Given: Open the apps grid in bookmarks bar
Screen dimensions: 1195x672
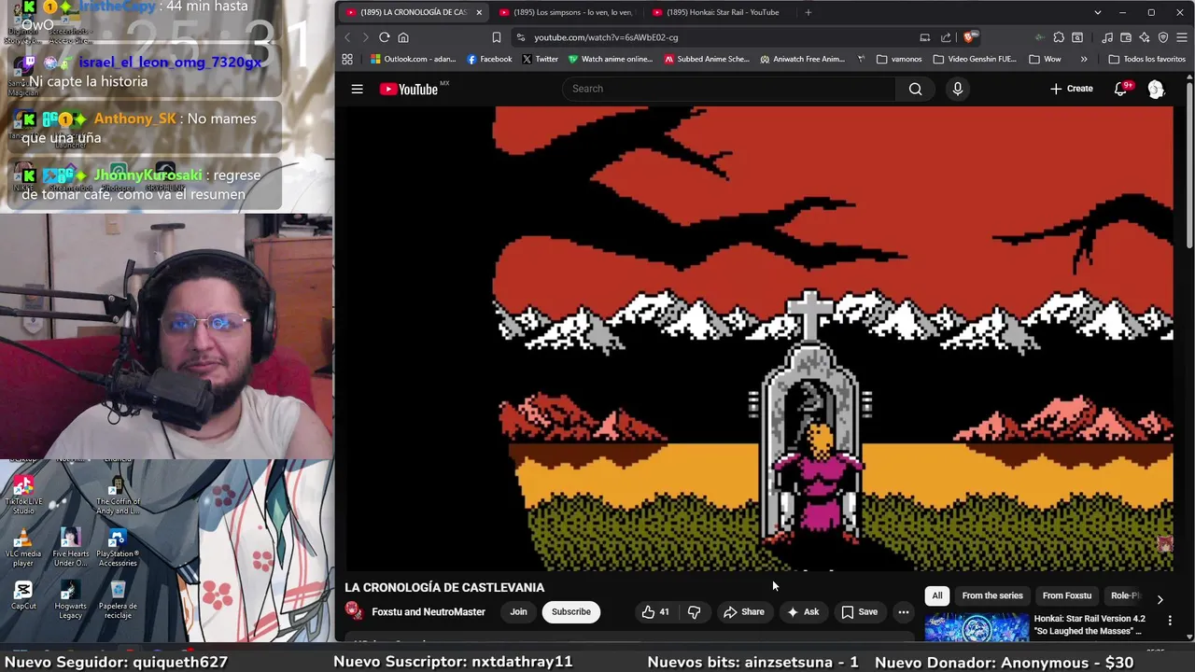Looking at the screenshot, I should tap(347, 59).
